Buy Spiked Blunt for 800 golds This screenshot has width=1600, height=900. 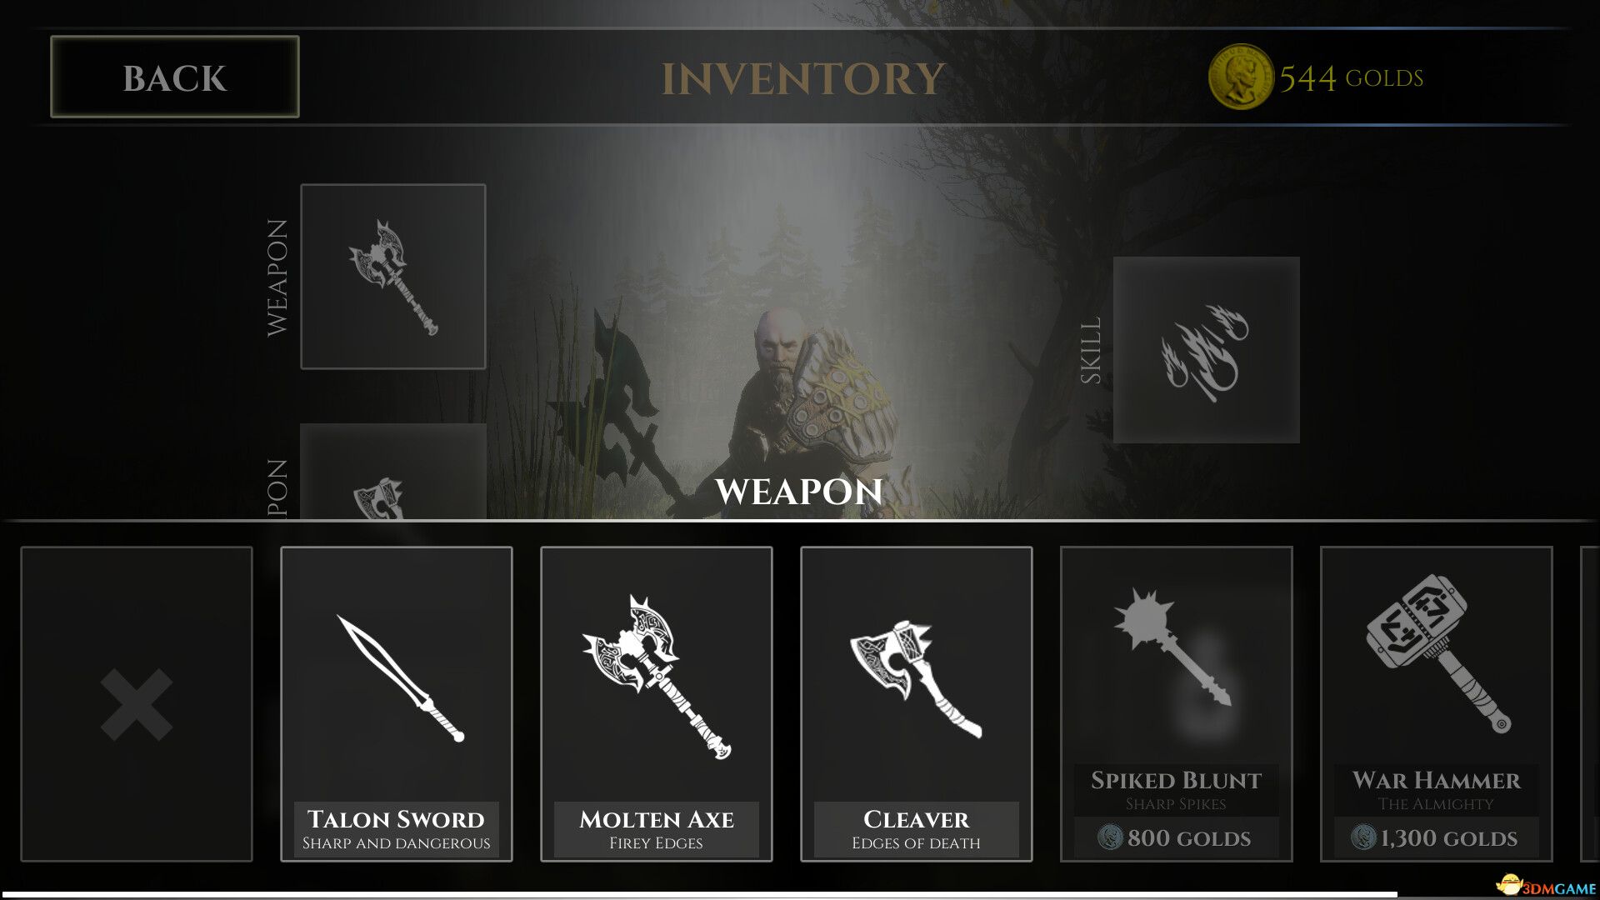[1176, 837]
